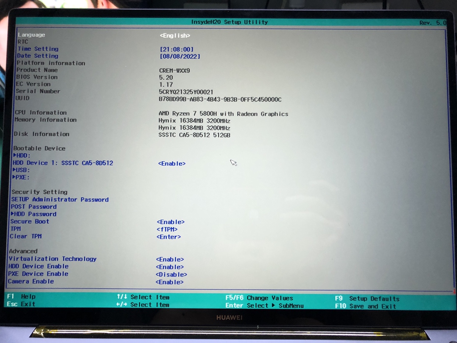Click F1 Help in footer

21,297
